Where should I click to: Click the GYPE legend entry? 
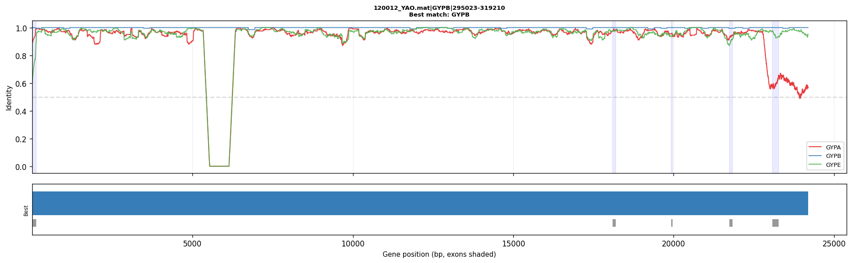[x=825, y=165]
